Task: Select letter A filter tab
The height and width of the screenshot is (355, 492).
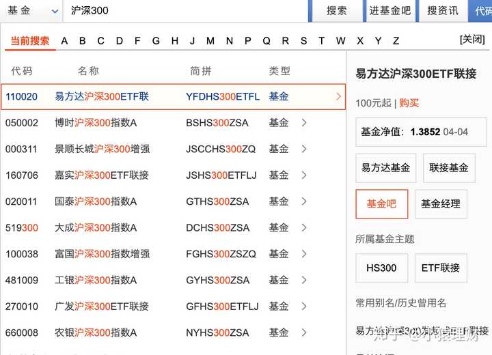Action: tap(64, 41)
